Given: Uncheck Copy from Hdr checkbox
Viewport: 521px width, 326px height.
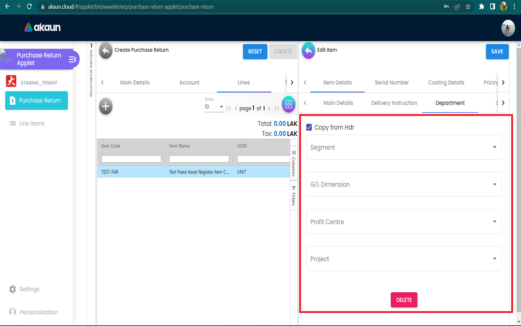Looking at the screenshot, I should [309, 127].
